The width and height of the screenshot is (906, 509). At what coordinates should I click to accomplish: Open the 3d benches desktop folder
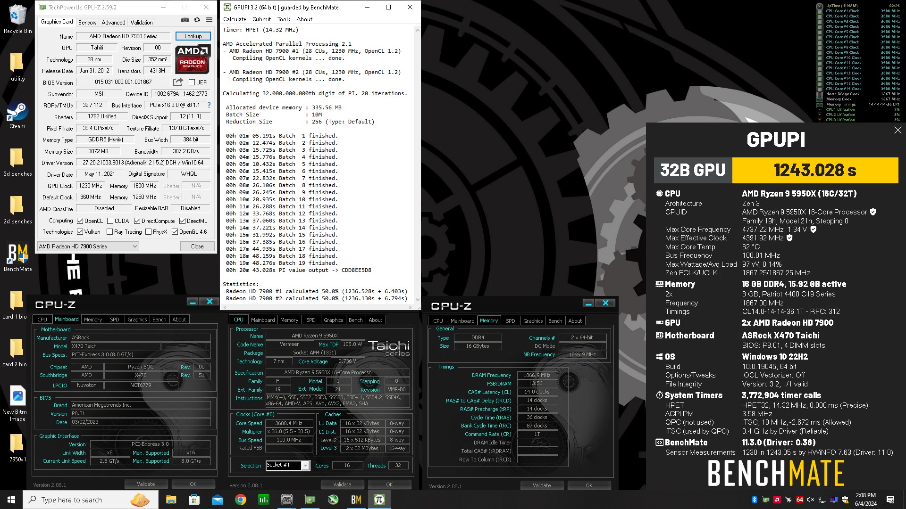click(17, 162)
